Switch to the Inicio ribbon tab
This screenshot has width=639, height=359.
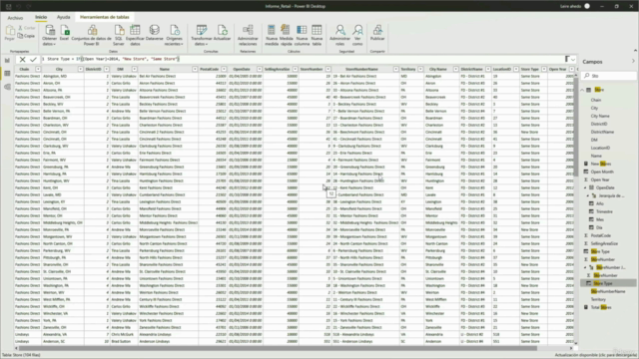41,17
